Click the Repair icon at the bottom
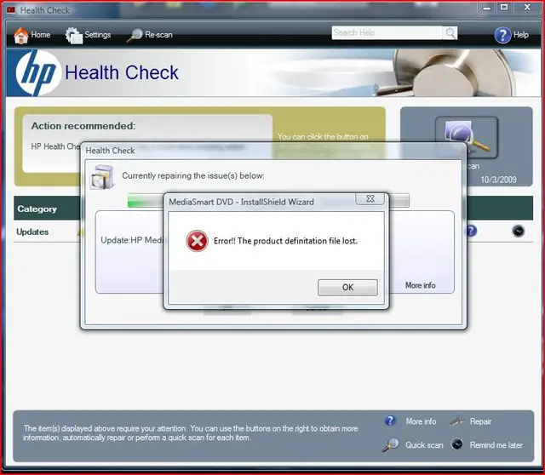 click(457, 421)
